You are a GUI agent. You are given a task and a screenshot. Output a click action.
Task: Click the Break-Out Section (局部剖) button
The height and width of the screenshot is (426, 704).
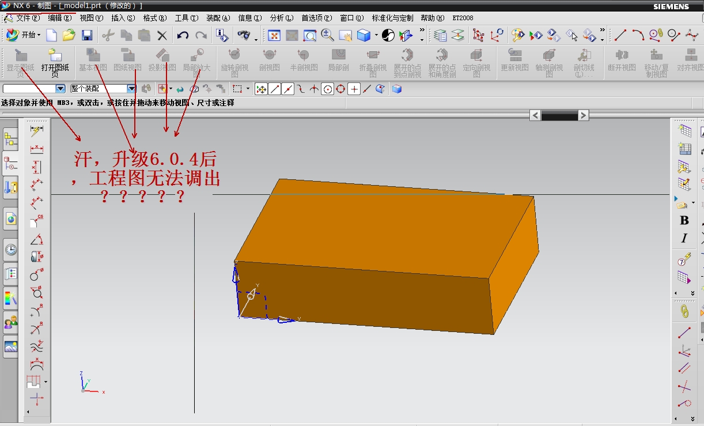(339, 60)
